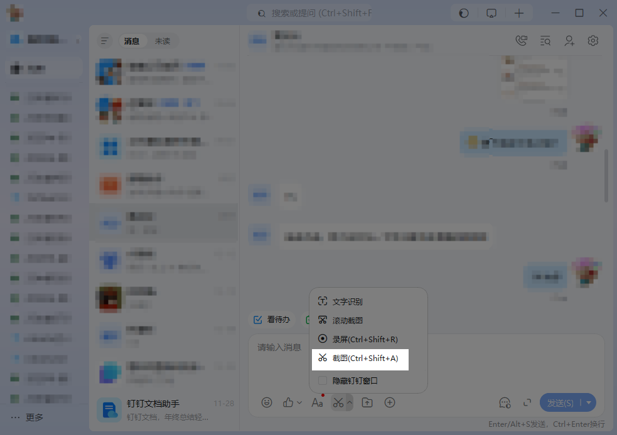This screenshot has width=617, height=435.
Task: Switch to the 未读 tab
Action: pos(163,41)
